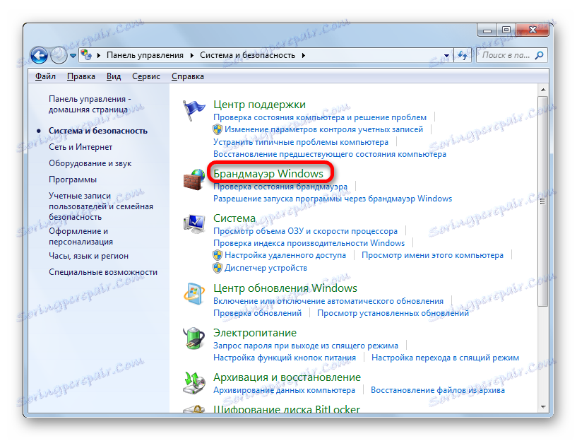
Task: Open Проверка состояния компьютера и решение проблем
Action: point(320,117)
